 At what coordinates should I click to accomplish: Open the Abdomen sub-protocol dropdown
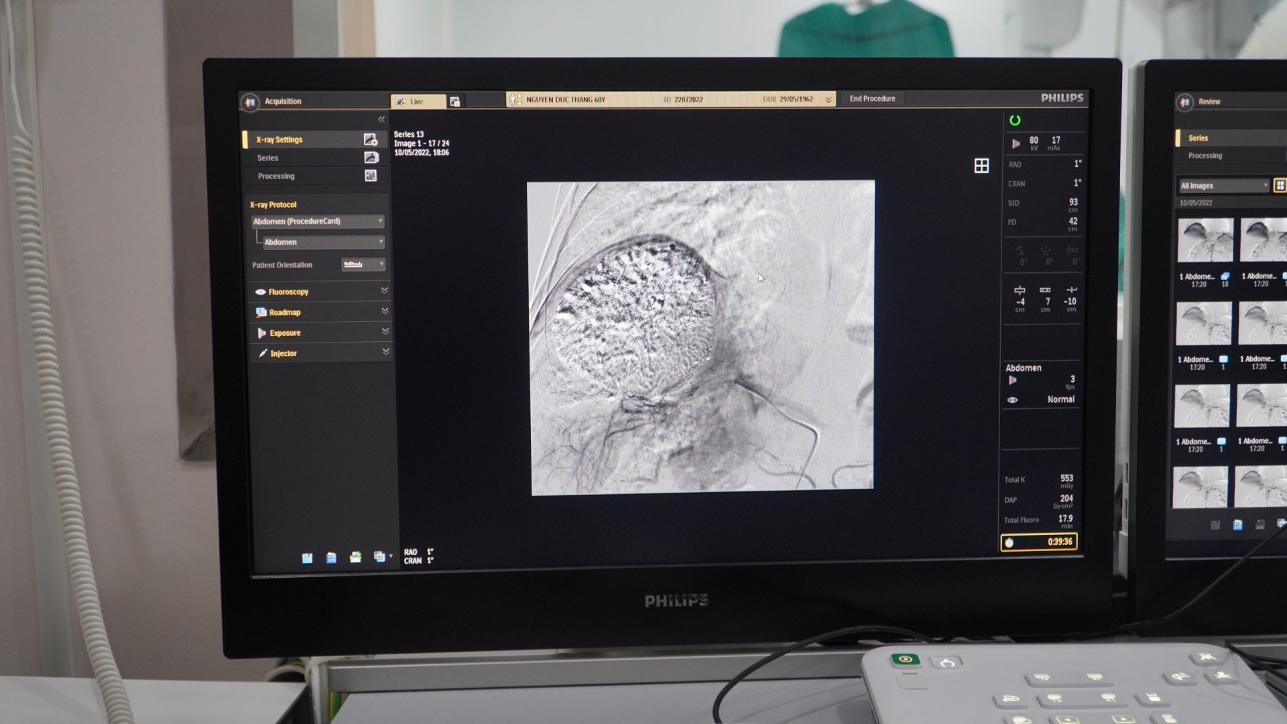[x=323, y=242]
